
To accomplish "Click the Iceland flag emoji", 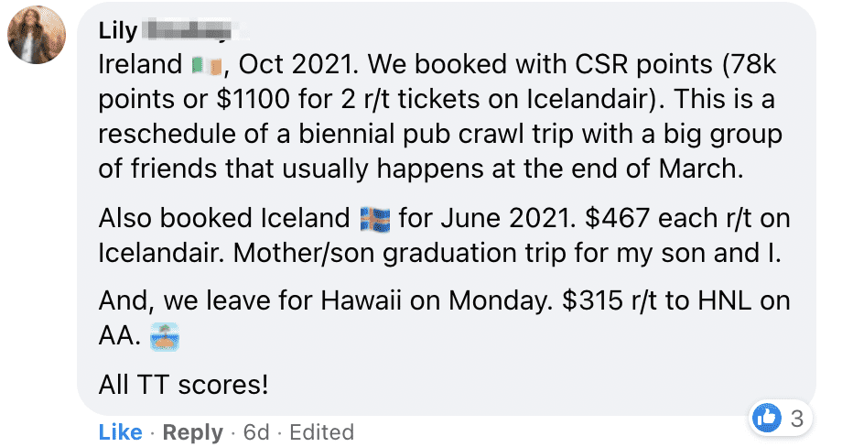I will click(375, 220).
